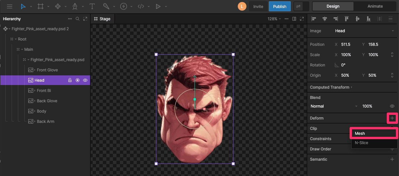399x176 pixels.
Task: Pick the Bone tool
Action: click(106, 6)
